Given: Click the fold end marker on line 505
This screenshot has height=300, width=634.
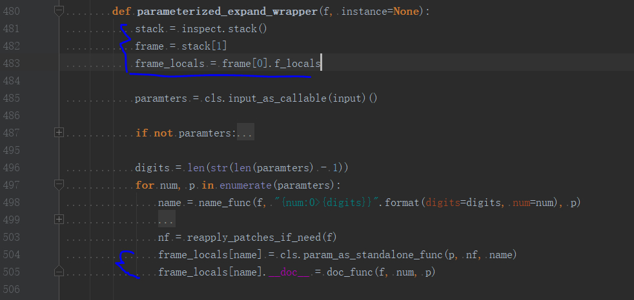Looking at the screenshot, I should point(59,272).
